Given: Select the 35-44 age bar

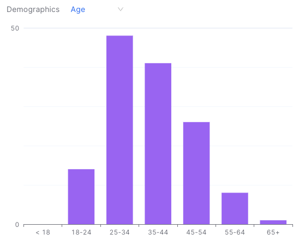Looking at the screenshot, I should (x=158, y=144).
